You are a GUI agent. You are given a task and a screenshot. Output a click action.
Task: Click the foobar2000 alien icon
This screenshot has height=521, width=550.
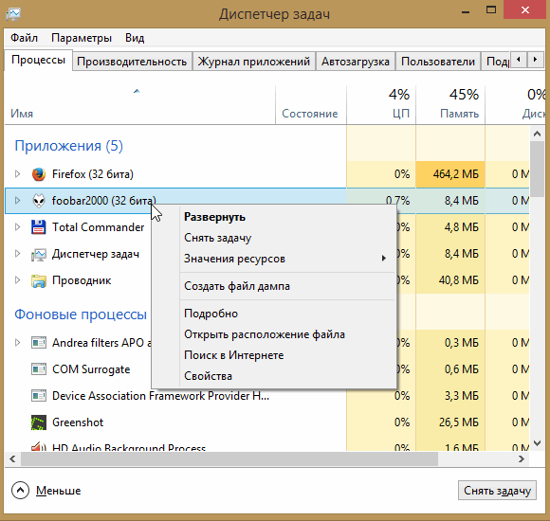tap(39, 201)
